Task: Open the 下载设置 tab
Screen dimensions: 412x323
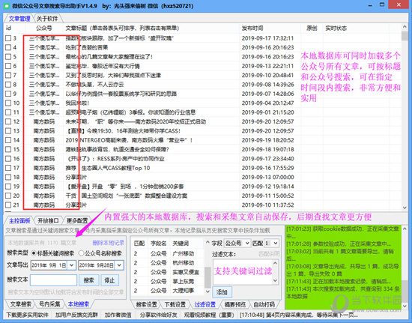Action: tap(175, 304)
